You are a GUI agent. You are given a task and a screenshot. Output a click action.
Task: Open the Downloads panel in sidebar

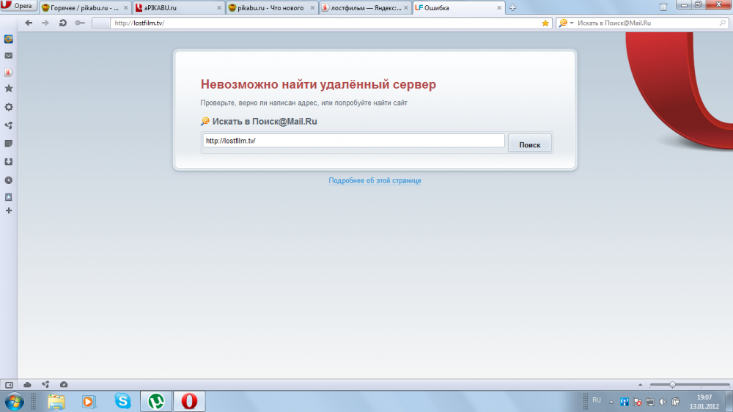(x=9, y=161)
